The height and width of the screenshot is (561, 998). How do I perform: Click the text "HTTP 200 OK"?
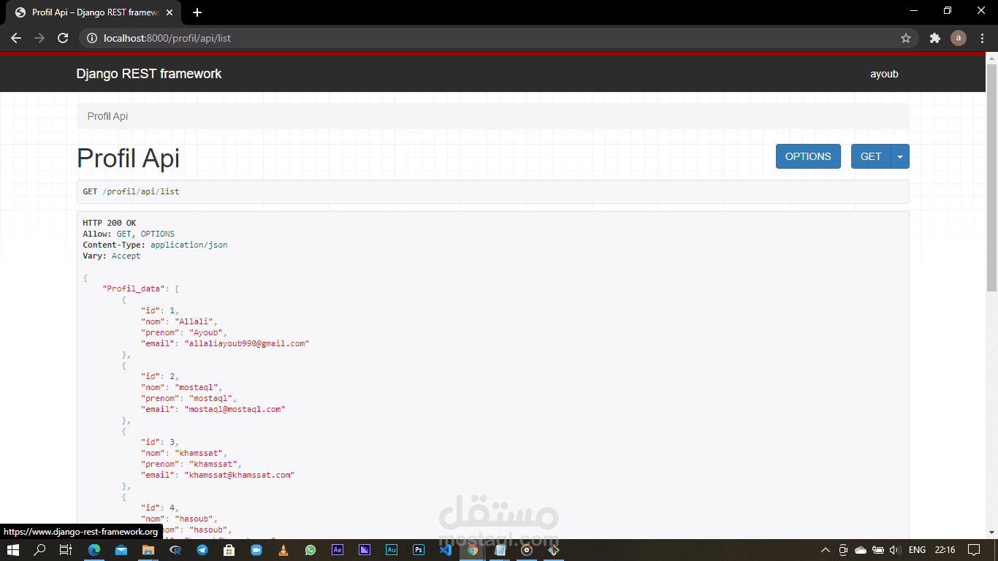[x=109, y=223]
